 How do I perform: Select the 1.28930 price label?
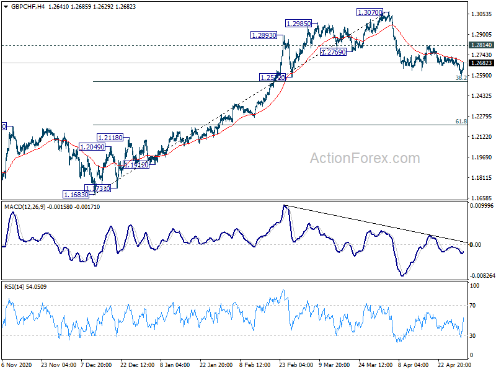pos(264,35)
